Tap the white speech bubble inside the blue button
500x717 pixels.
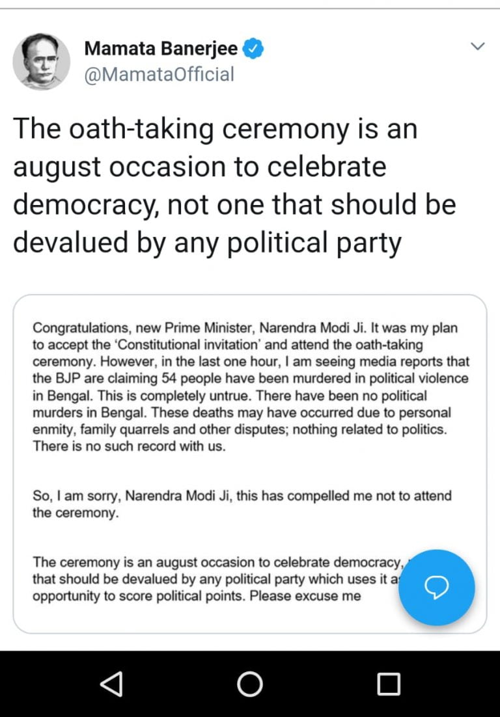click(436, 588)
